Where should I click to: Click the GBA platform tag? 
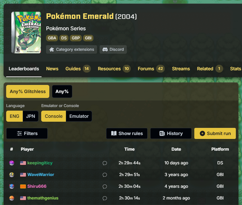coord(52,38)
